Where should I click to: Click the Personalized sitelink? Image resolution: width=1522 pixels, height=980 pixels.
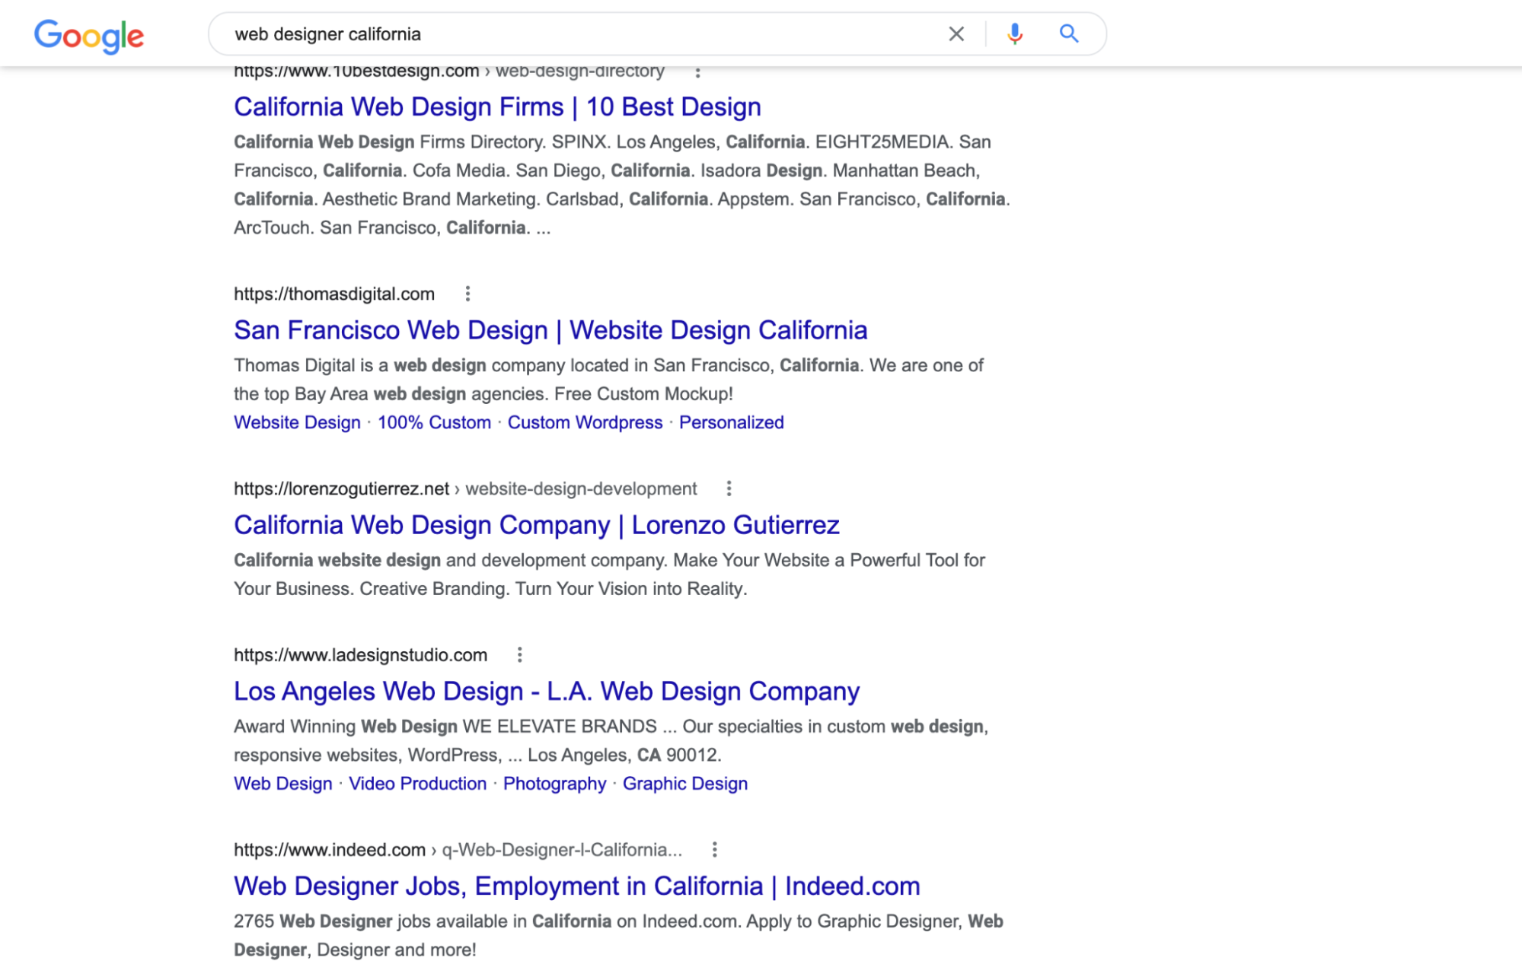(x=731, y=422)
